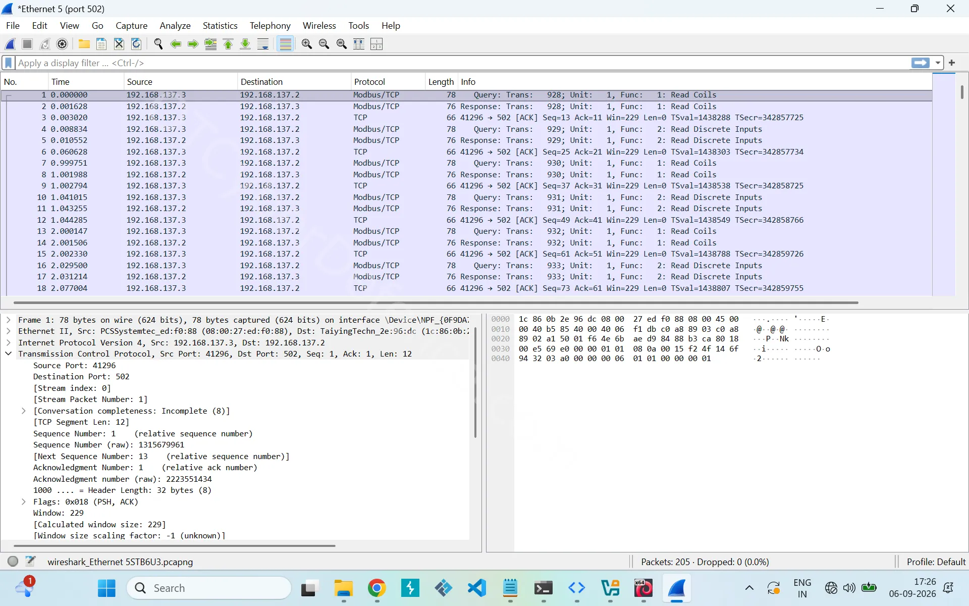Go back in packet history
969x606 pixels.
176,44
